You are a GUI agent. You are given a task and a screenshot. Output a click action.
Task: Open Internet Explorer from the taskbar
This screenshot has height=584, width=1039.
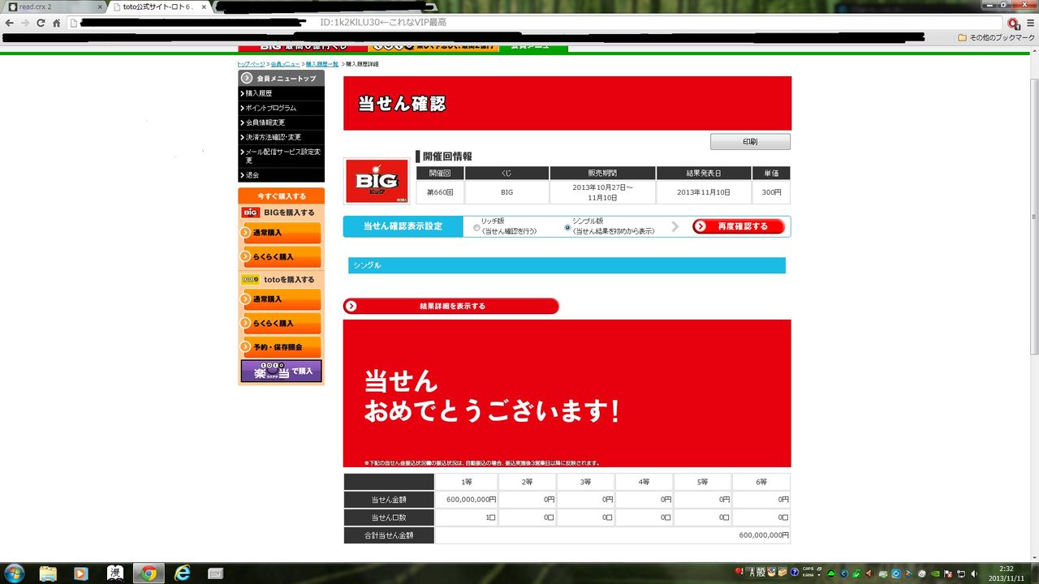pos(182,573)
